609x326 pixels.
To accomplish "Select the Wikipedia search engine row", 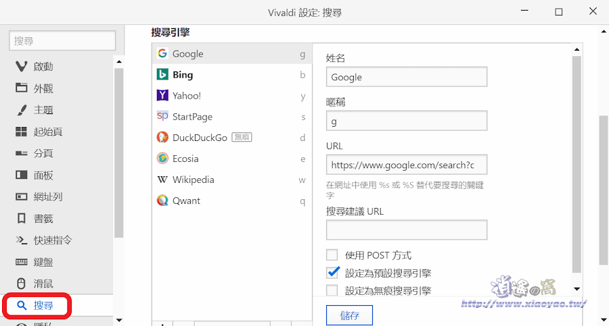I will [x=232, y=180].
